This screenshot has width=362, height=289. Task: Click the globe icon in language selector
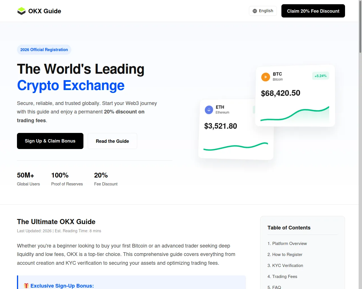[255, 11]
